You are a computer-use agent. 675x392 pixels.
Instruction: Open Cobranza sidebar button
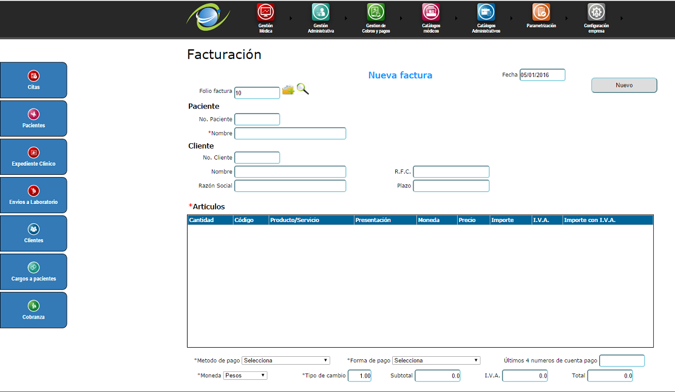pos(33,310)
